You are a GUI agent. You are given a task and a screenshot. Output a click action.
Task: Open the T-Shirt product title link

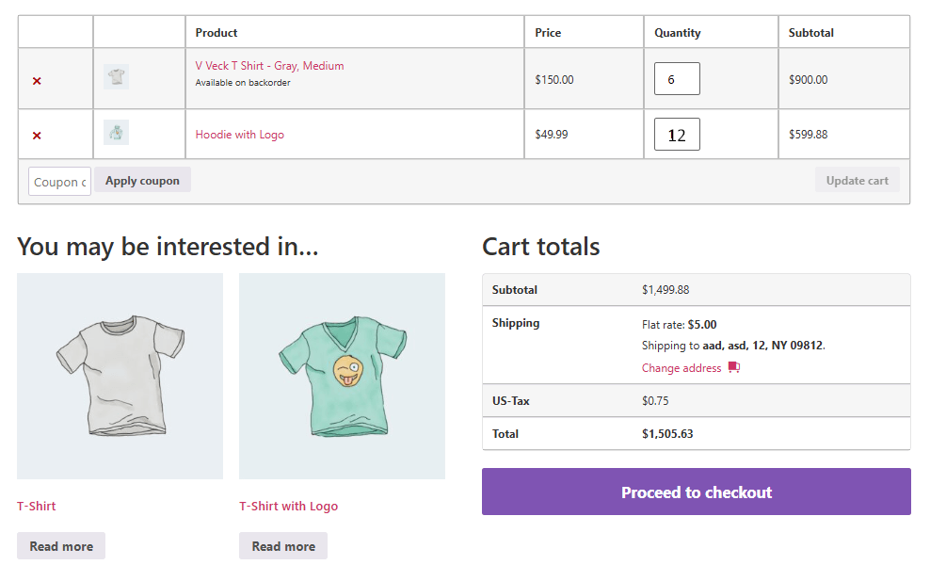[36, 507]
